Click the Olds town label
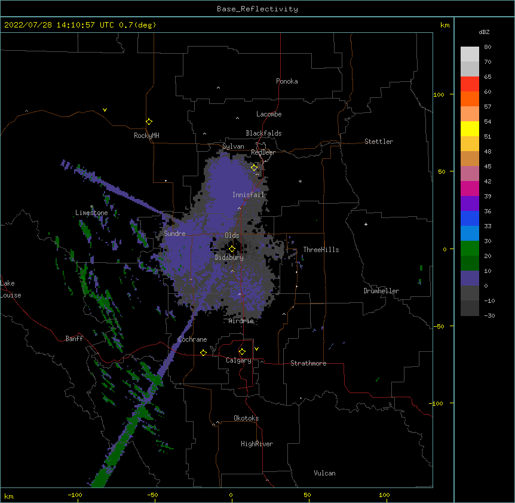The image size is (515, 503). (232, 235)
